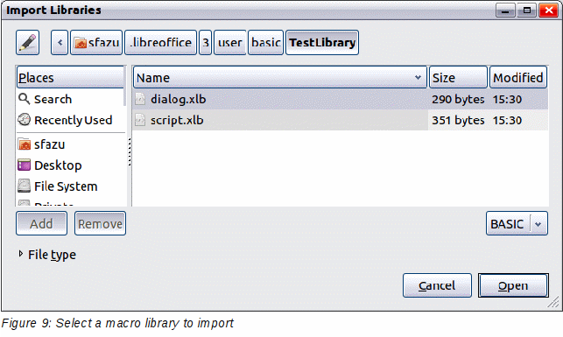Sort files by Size column
563x337 pixels.
click(458, 77)
